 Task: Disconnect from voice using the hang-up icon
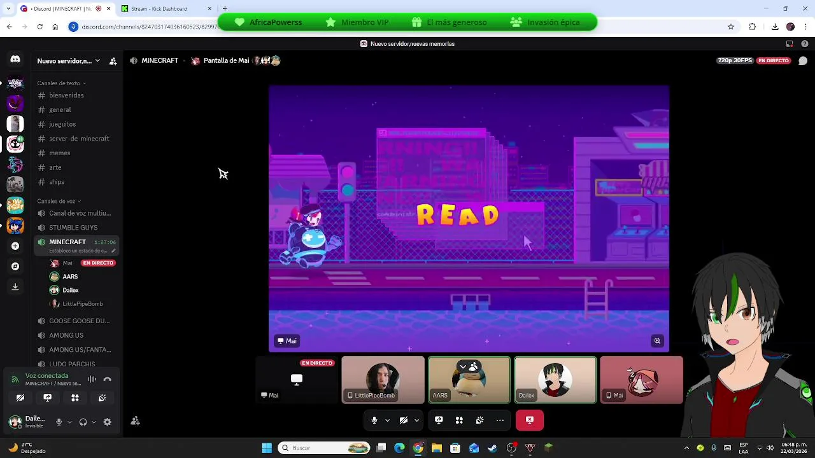(108, 379)
